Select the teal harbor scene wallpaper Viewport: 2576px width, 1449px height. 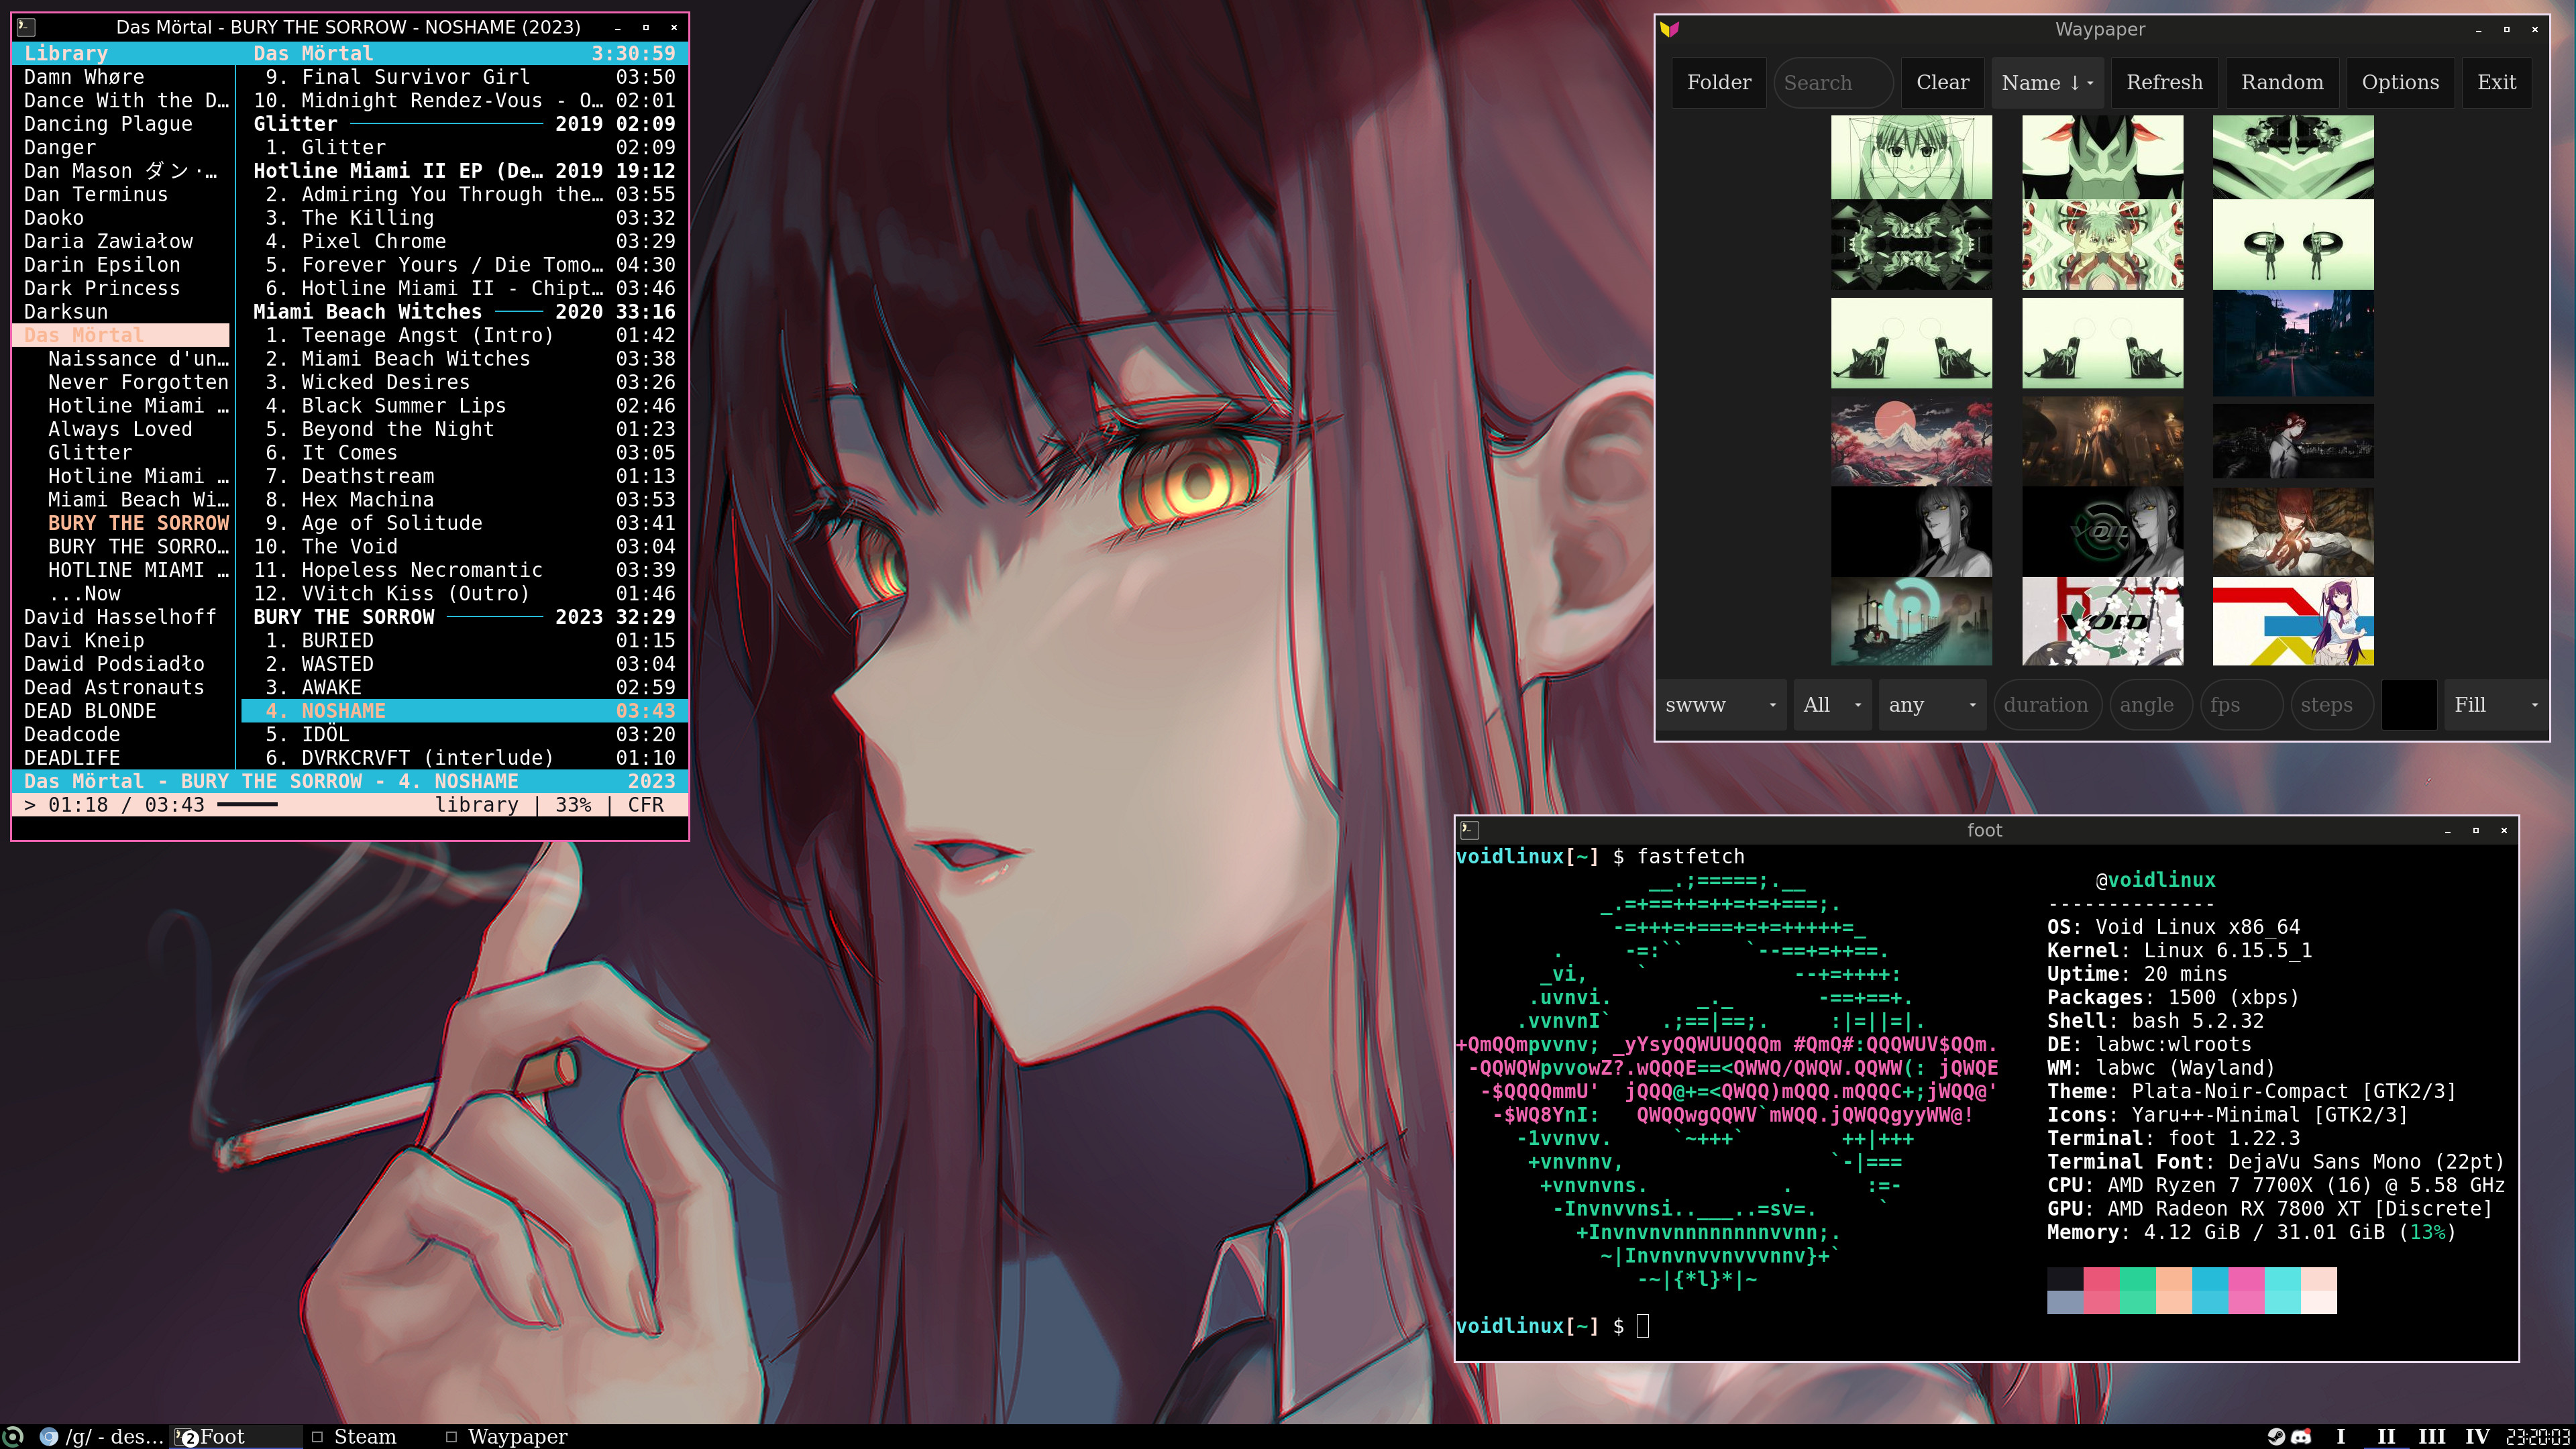pos(1911,621)
